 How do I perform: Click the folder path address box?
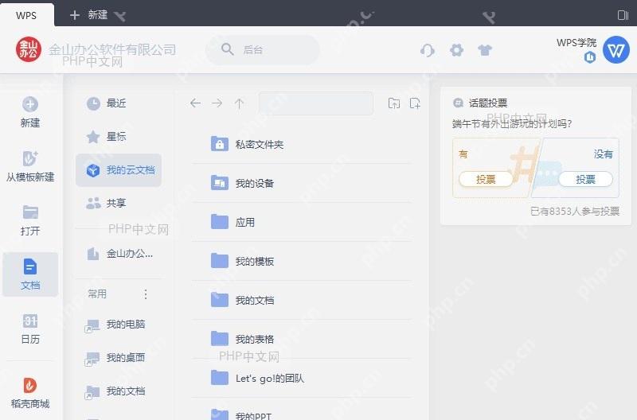click(315, 103)
